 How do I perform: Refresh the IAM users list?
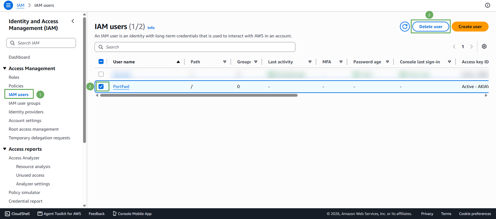405,27
